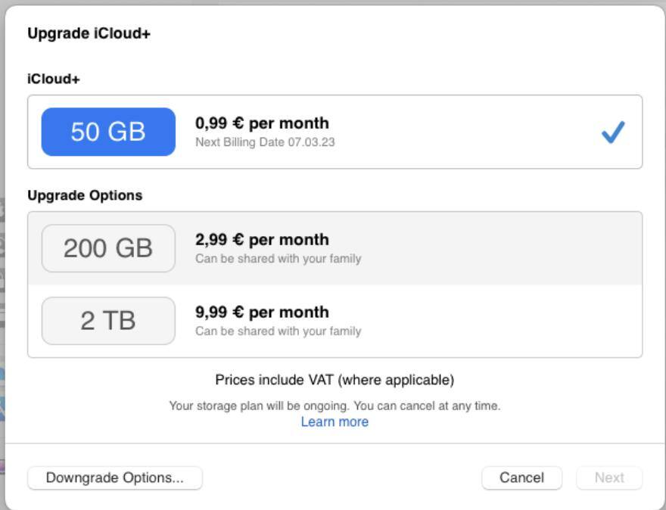Viewport: 666px width, 510px height.
Task: Click the 9,99 € per month price
Action: 262,313
